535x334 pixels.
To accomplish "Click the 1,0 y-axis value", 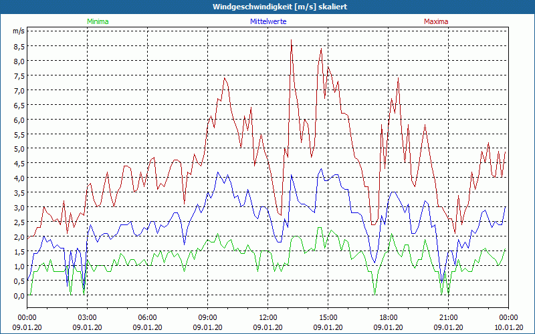I will point(19,266).
